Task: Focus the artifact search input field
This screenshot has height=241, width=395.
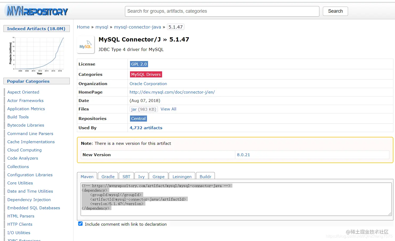Action: (222, 11)
